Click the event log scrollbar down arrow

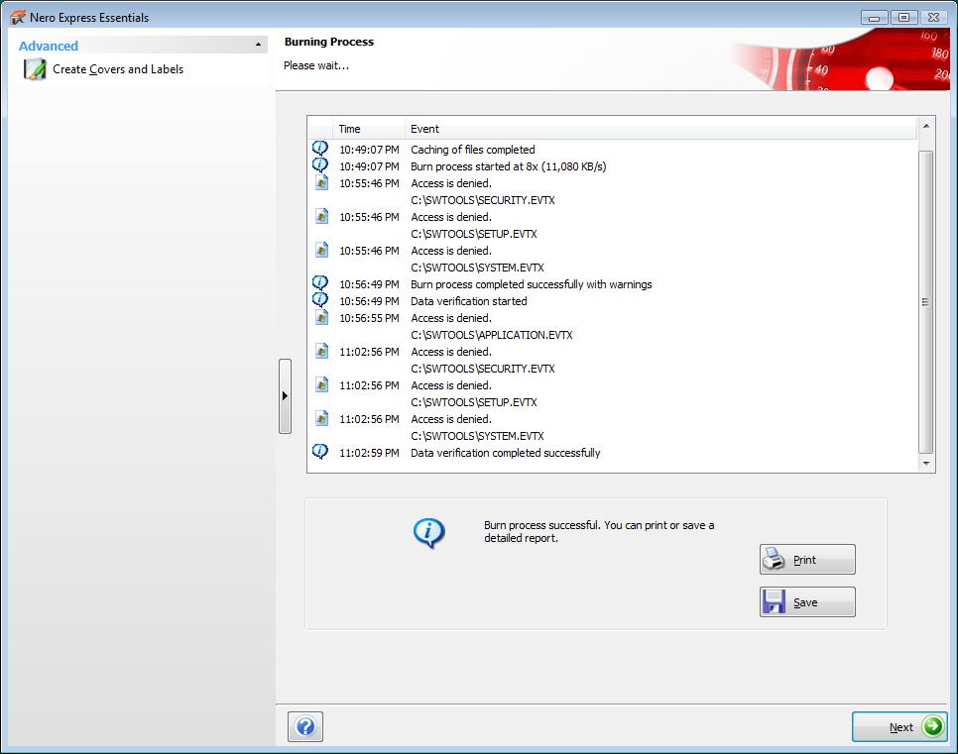click(926, 464)
